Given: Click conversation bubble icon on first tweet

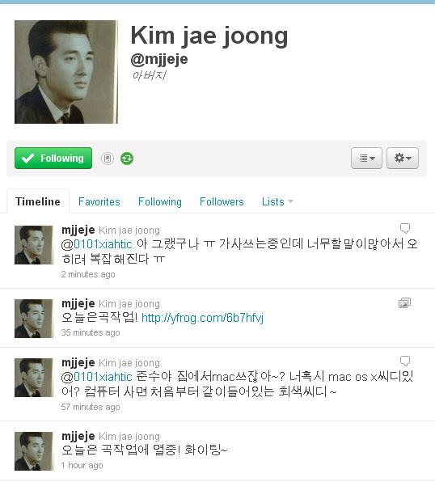Looking at the screenshot, I should (x=405, y=228).
